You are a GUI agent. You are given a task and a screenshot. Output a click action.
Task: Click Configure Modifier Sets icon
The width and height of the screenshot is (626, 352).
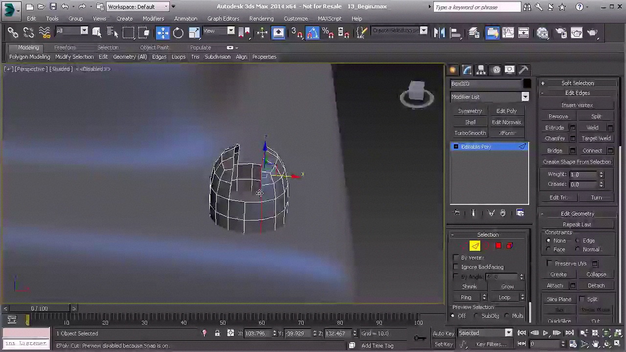tap(520, 213)
